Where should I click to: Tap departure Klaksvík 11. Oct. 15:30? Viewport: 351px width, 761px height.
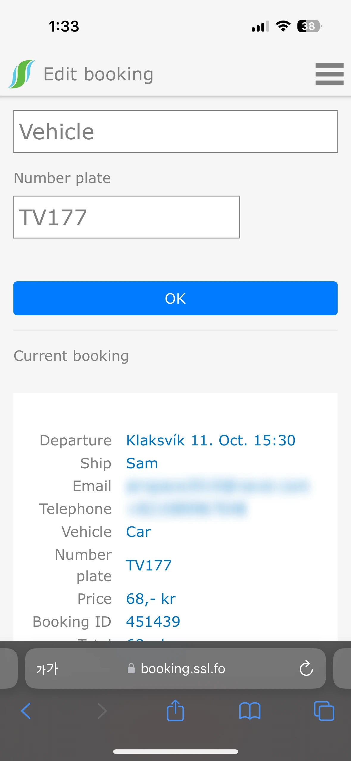[x=210, y=440]
